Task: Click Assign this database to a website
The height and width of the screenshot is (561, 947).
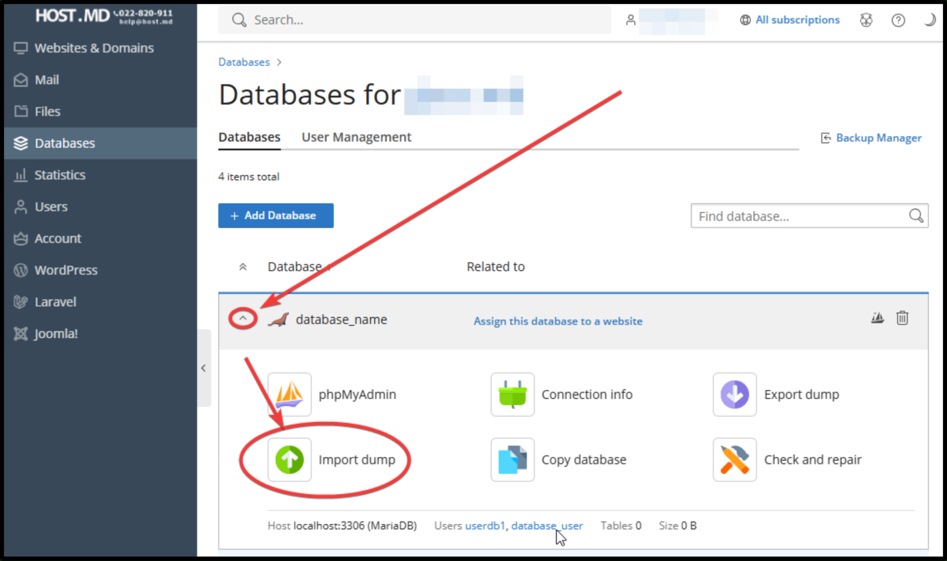Action: click(558, 321)
